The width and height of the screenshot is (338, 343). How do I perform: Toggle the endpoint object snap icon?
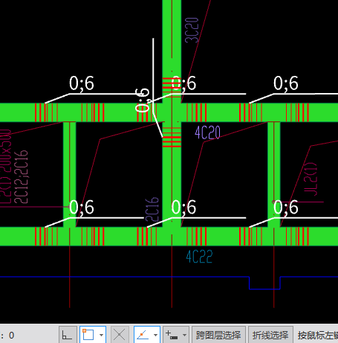[x=88, y=335]
